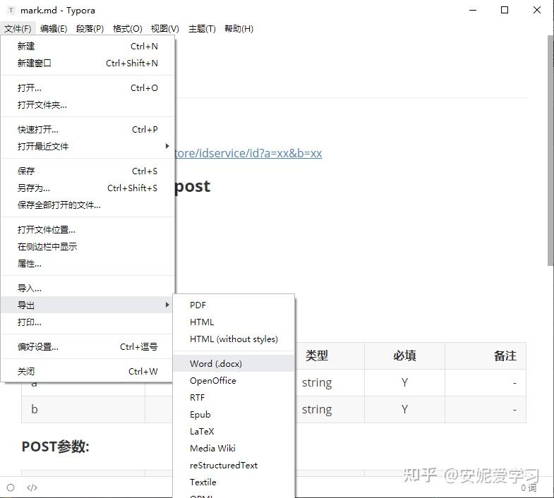Open the 编辑(E) menu

tap(54, 29)
